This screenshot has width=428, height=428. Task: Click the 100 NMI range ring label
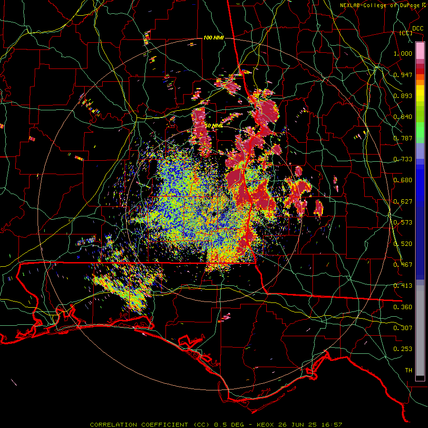point(214,38)
